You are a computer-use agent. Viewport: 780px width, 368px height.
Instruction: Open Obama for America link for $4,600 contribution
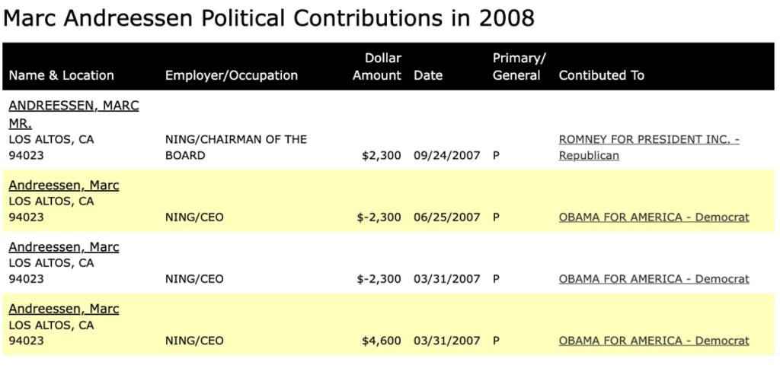[x=654, y=341]
